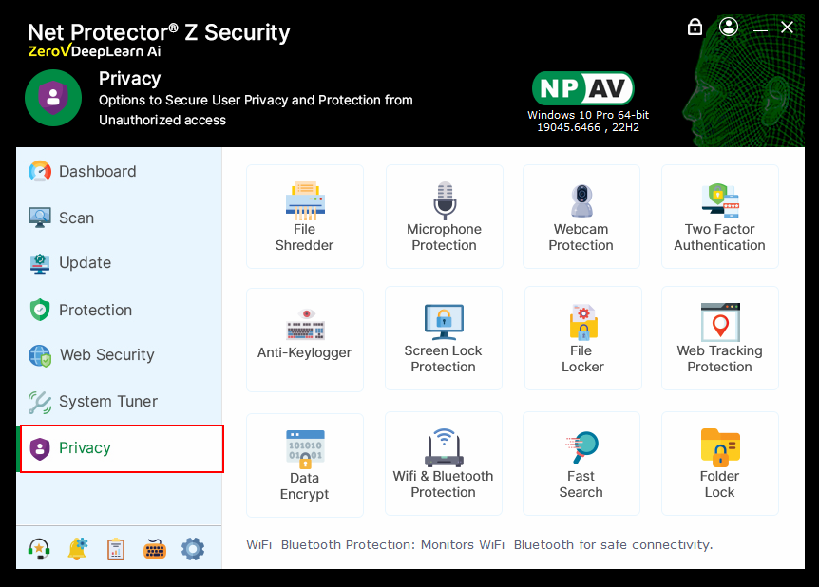Screen dimensions: 819x587
Task: Open the bell notification settings icon
Action: click(x=78, y=548)
